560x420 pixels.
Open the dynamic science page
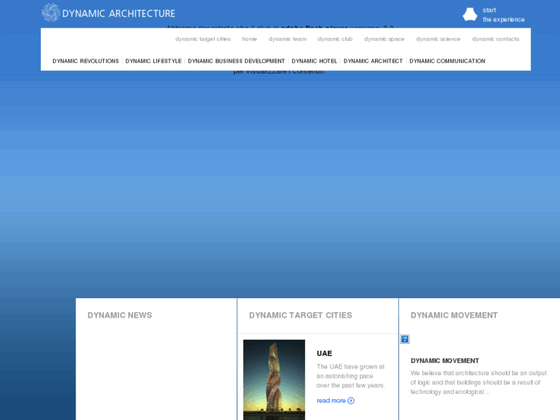pyautogui.click(x=438, y=39)
